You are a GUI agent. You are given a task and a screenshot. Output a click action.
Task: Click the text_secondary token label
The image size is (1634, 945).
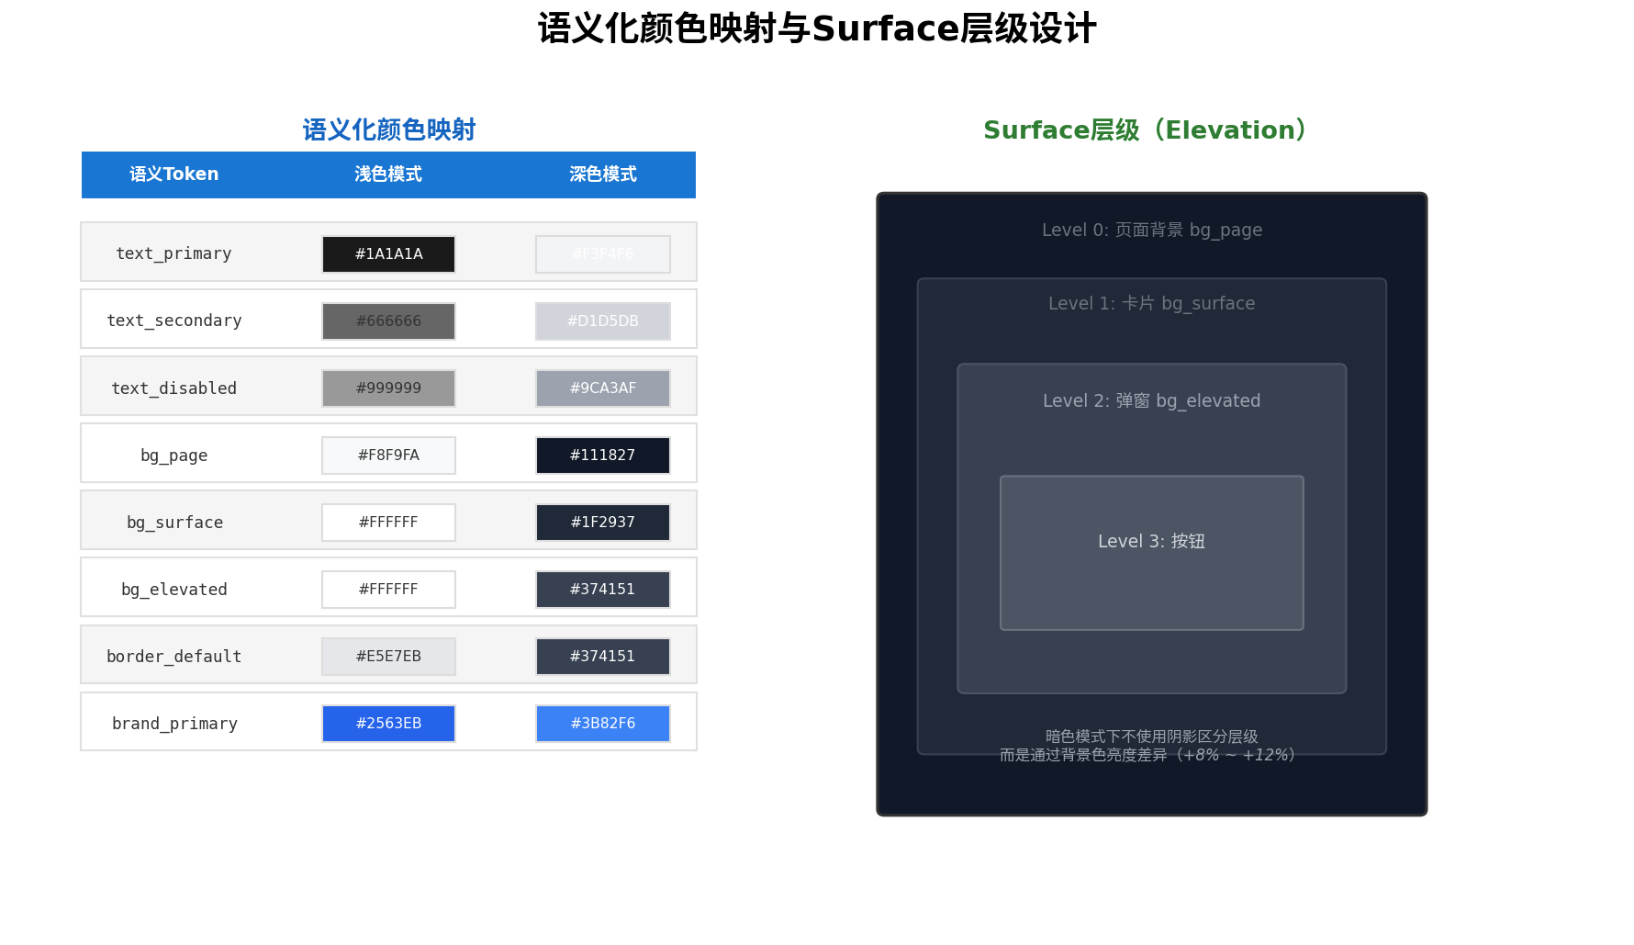[173, 321]
